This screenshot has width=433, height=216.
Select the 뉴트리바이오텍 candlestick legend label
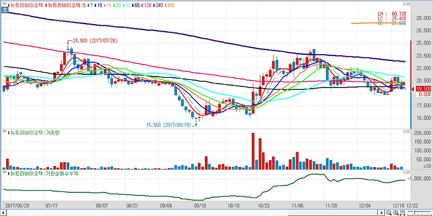tap(25, 5)
